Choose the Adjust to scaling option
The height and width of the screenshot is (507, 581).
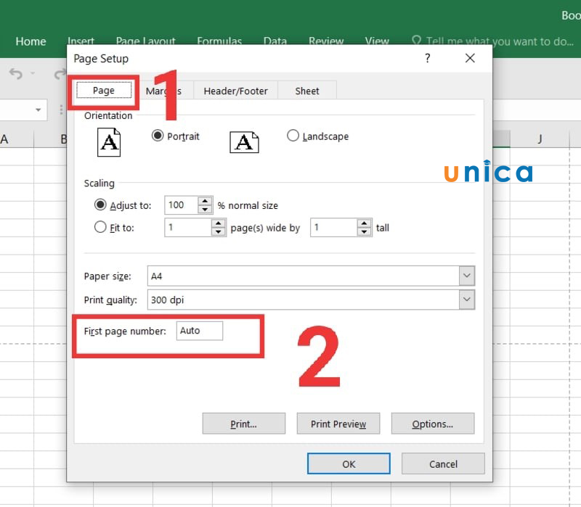100,205
